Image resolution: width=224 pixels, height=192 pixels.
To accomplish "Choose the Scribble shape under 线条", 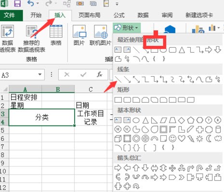I will [x=218, y=79].
